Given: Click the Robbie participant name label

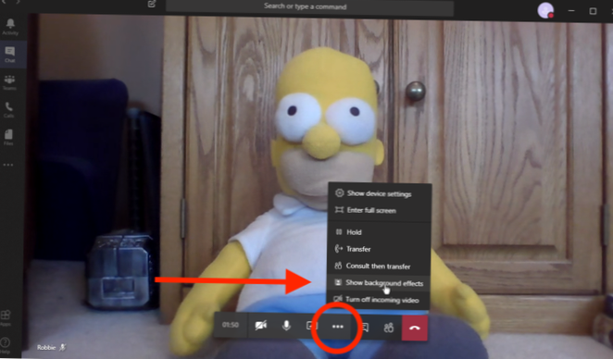Looking at the screenshot, I should coord(46,347).
